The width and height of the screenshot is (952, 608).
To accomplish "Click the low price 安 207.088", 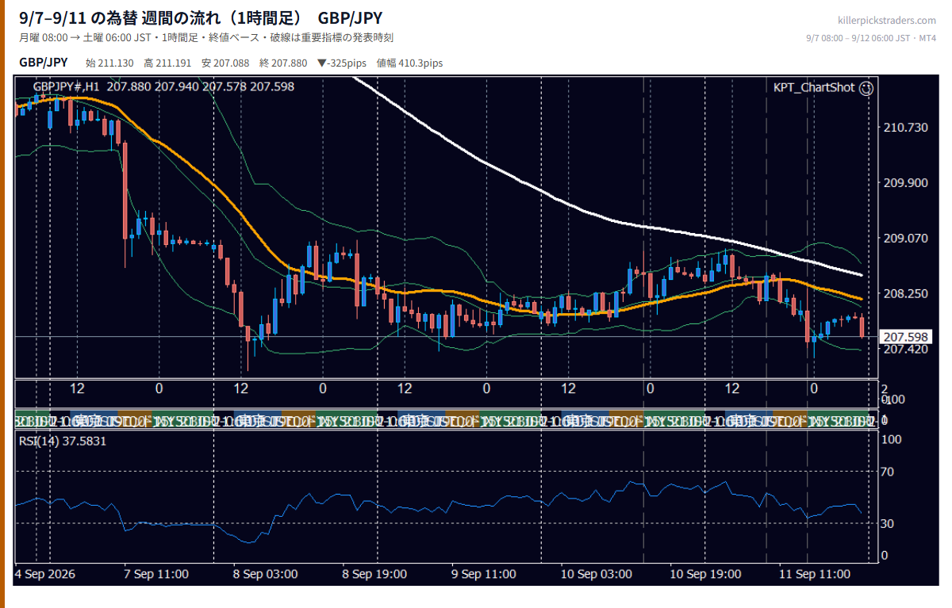I will pyautogui.click(x=225, y=63).
